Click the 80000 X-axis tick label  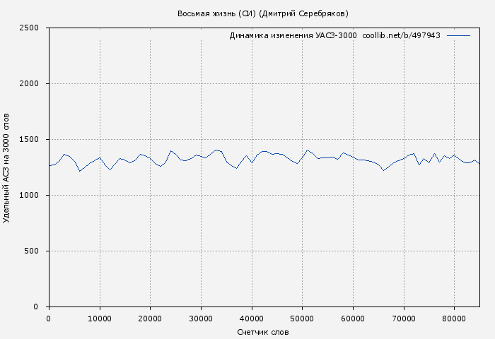[454, 319]
